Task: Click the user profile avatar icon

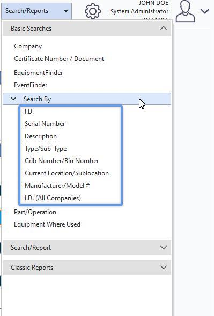Action: (185, 11)
